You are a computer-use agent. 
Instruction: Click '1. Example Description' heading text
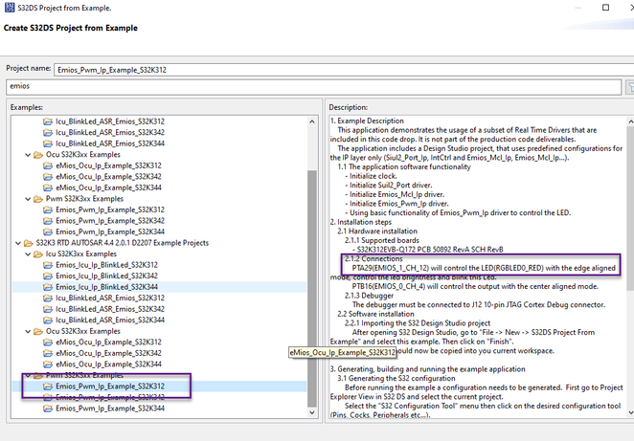[367, 121]
